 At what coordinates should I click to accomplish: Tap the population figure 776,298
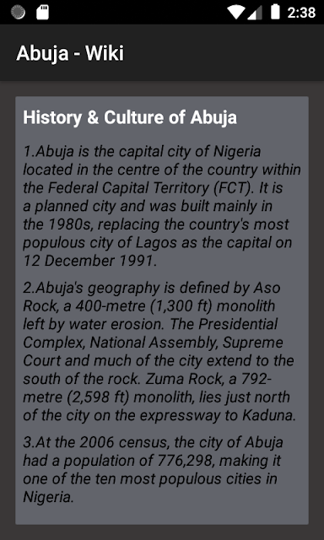point(187,461)
